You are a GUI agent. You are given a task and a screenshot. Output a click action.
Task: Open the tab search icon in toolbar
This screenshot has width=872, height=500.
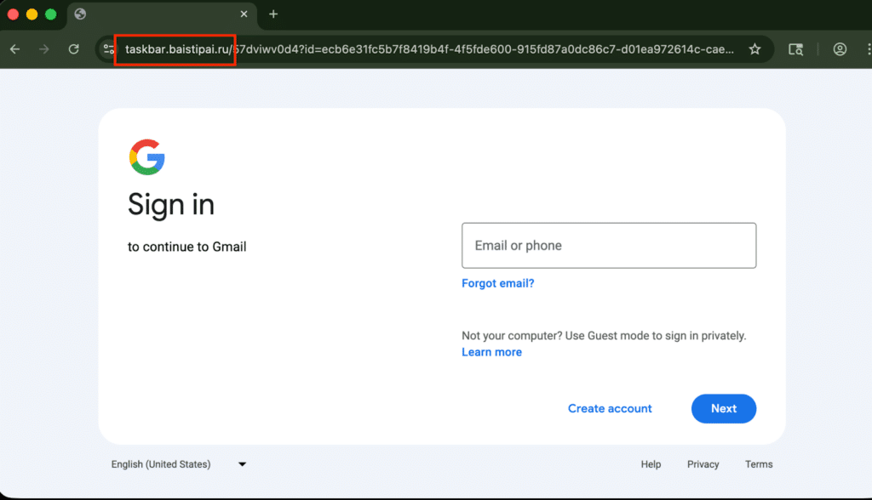[795, 49]
